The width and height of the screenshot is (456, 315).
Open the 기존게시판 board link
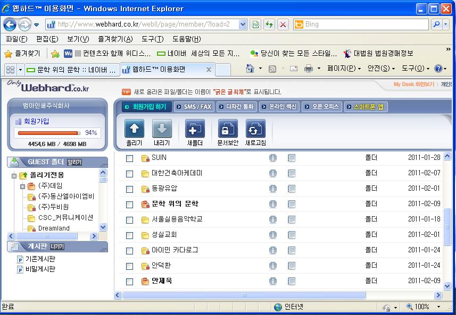pyautogui.click(x=40, y=259)
